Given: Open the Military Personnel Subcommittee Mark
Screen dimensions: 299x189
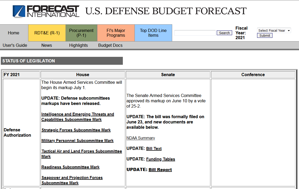Looking at the screenshot, I should coord(77,140).
